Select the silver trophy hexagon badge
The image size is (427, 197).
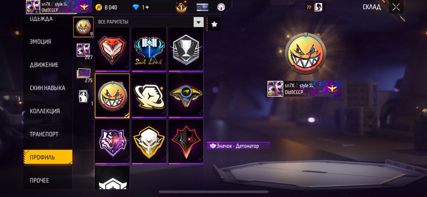click(x=186, y=49)
